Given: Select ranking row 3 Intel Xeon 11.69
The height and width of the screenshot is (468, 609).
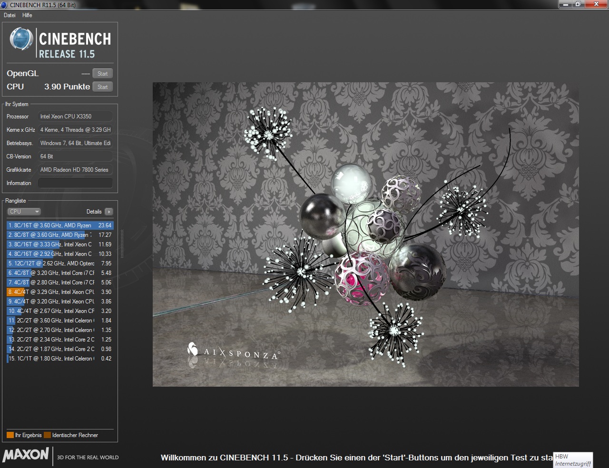Looking at the screenshot, I should pyautogui.click(x=60, y=244).
